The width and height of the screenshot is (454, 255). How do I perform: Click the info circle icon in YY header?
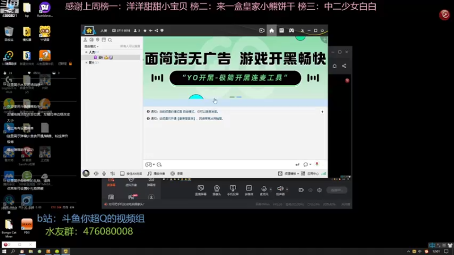click(162, 31)
